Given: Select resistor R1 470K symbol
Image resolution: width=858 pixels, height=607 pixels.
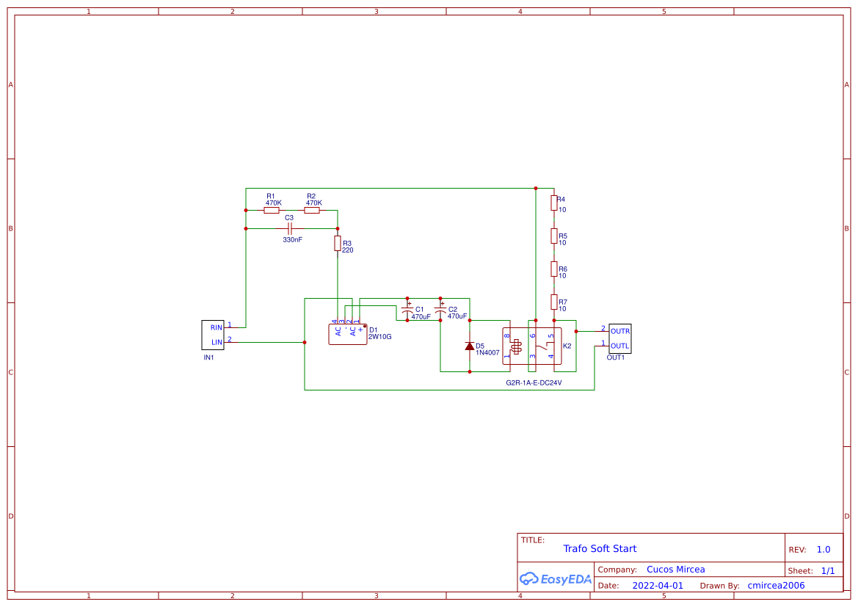Looking at the screenshot, I should (x=271, y=209).
